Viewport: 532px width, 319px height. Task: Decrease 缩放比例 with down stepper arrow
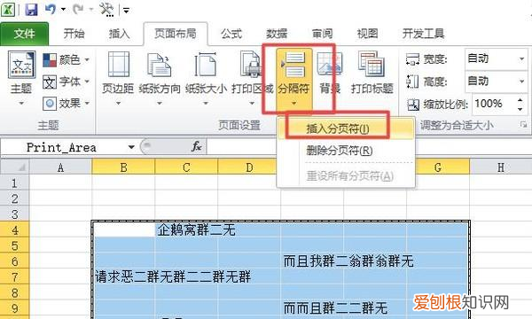coord(520,109)
